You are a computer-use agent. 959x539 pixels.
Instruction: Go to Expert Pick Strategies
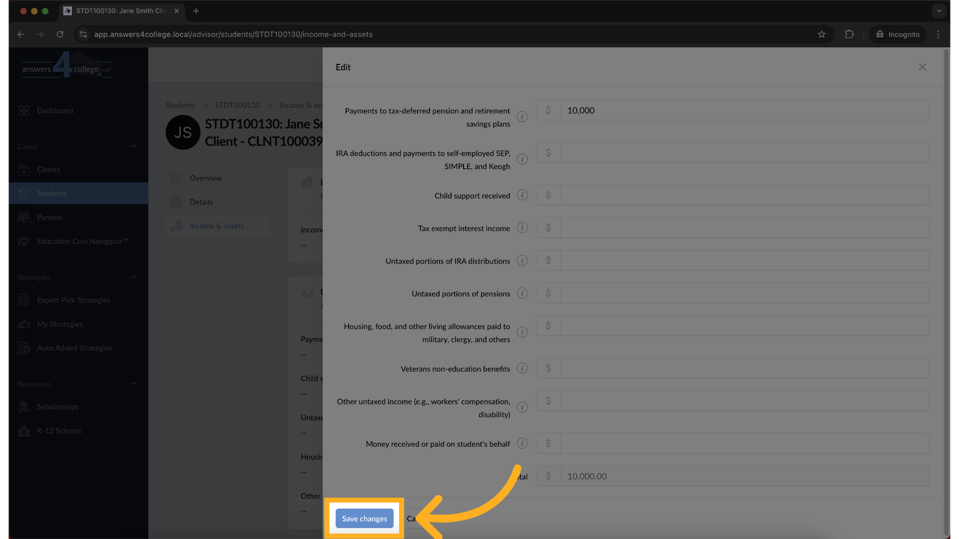click(73, 300)
